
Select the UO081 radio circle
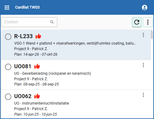click(x=8, y=67)
